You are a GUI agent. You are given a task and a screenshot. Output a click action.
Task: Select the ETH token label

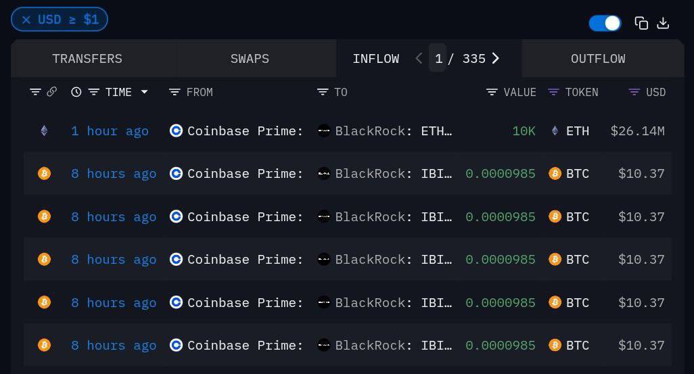578,131
